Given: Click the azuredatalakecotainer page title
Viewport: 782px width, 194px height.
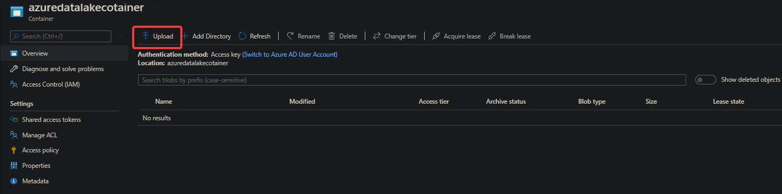Looking at the screenshot, I should coord(86,8).
